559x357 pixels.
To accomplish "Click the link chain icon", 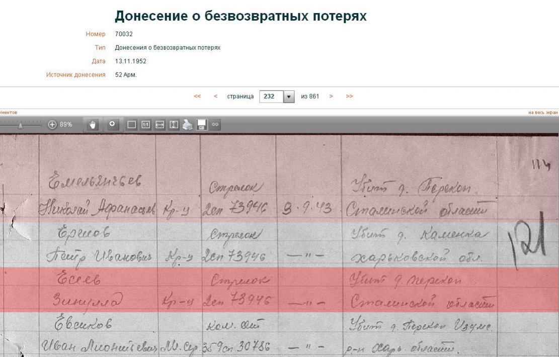I will click(x=215, y=125).
